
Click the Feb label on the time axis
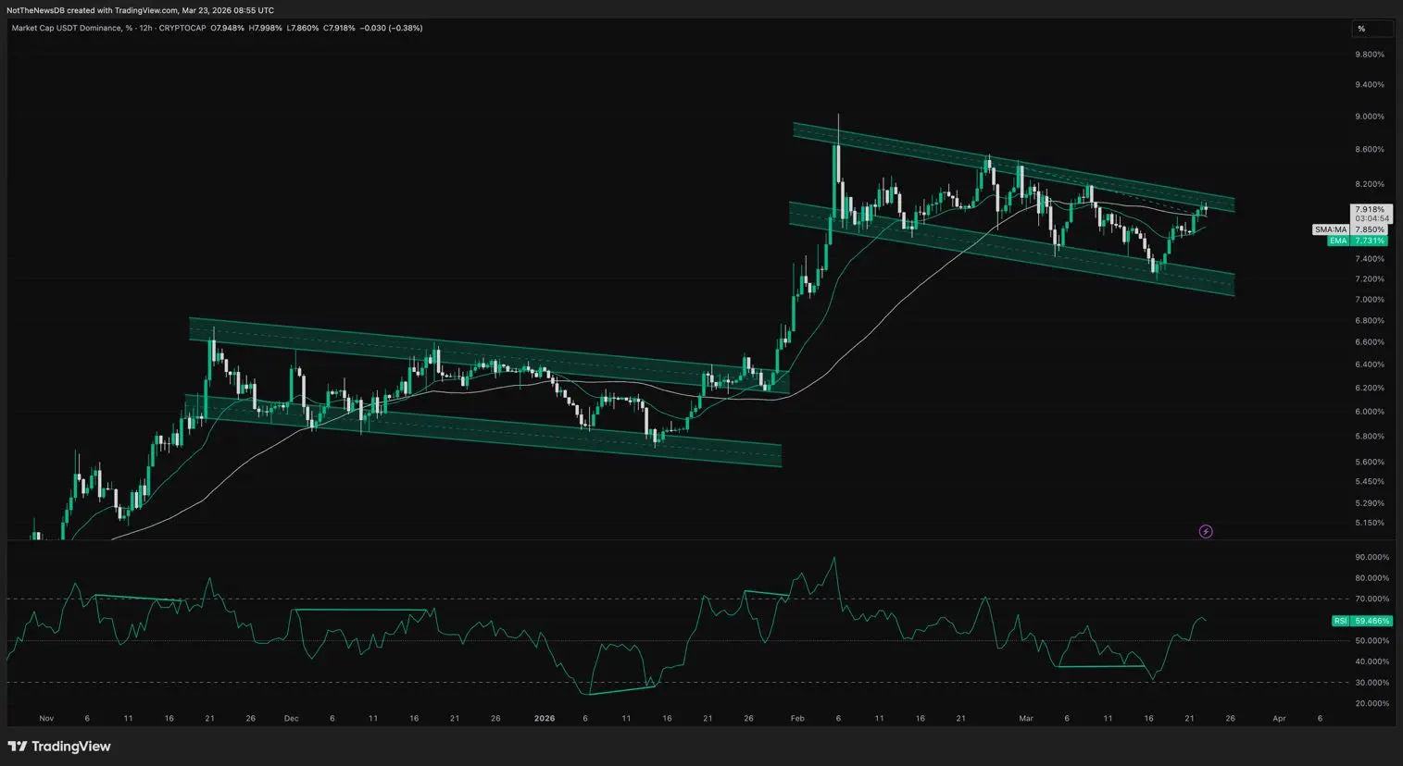pos(797,718)
